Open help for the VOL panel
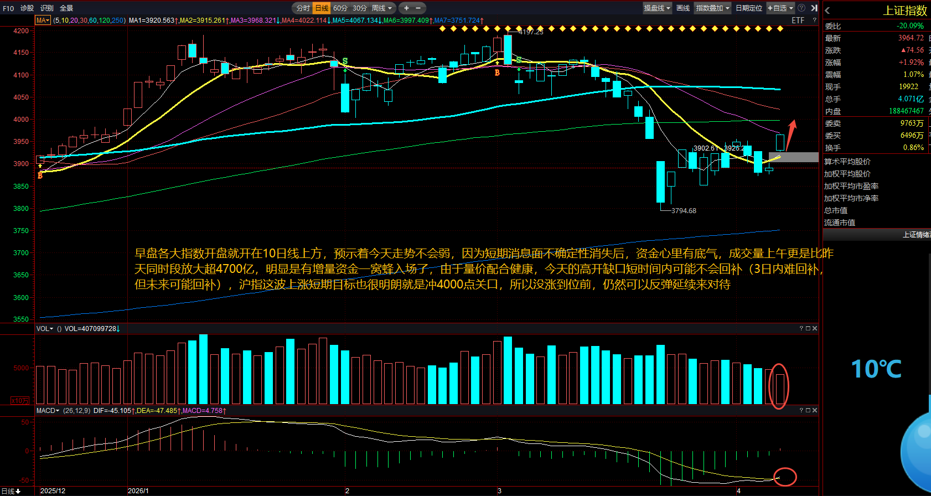931x496 pixels. (x=801, y=328)
